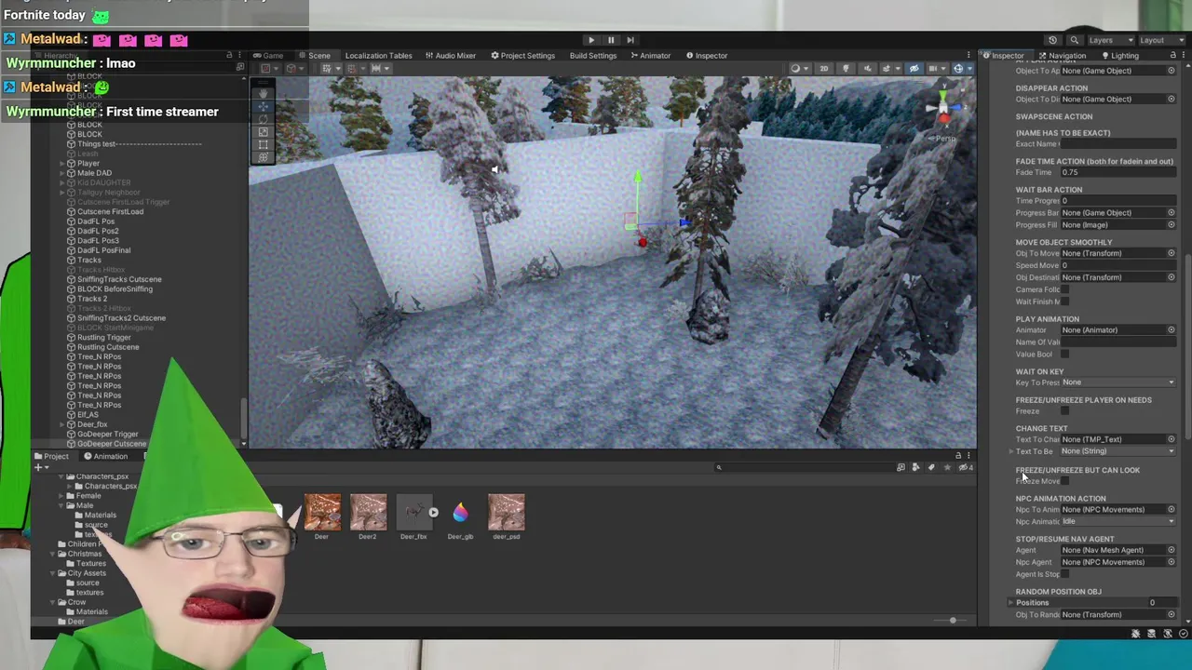This screenshot has height=670, width=1192.
Task: Open the Localization Tables tab
Action: coord(378,56)
